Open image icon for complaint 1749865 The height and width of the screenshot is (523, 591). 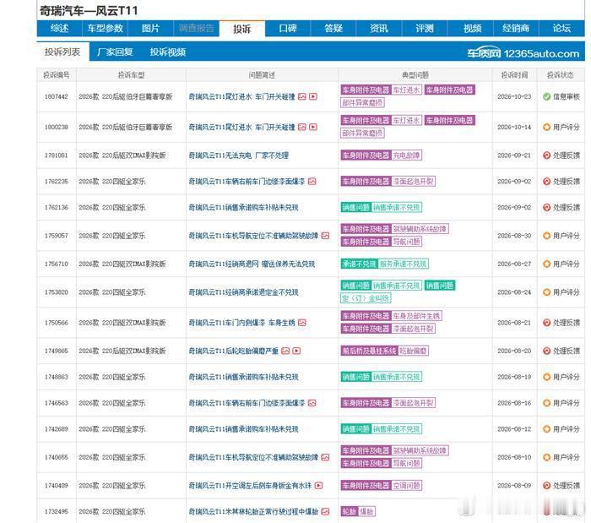point(285,351)
